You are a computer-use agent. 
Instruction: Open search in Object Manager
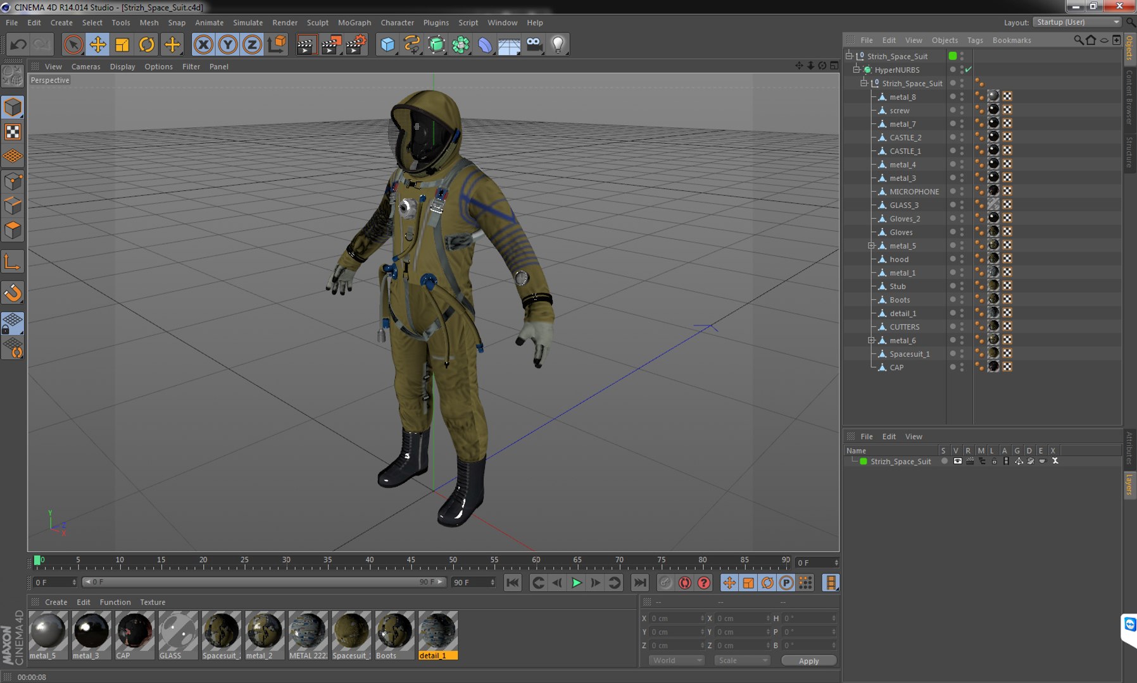coord(1078,40)
